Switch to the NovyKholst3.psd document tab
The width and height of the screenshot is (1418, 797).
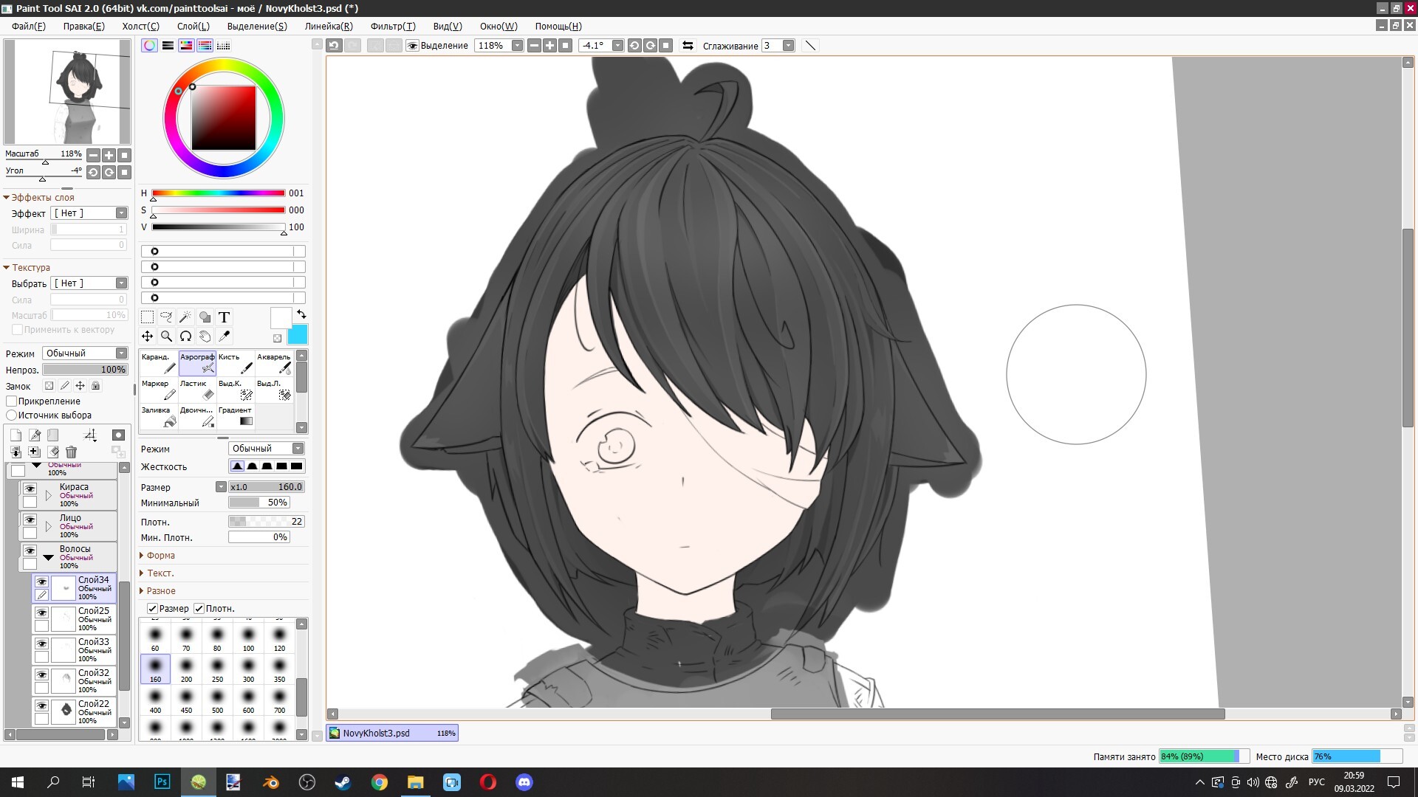[x=392, y=733]
